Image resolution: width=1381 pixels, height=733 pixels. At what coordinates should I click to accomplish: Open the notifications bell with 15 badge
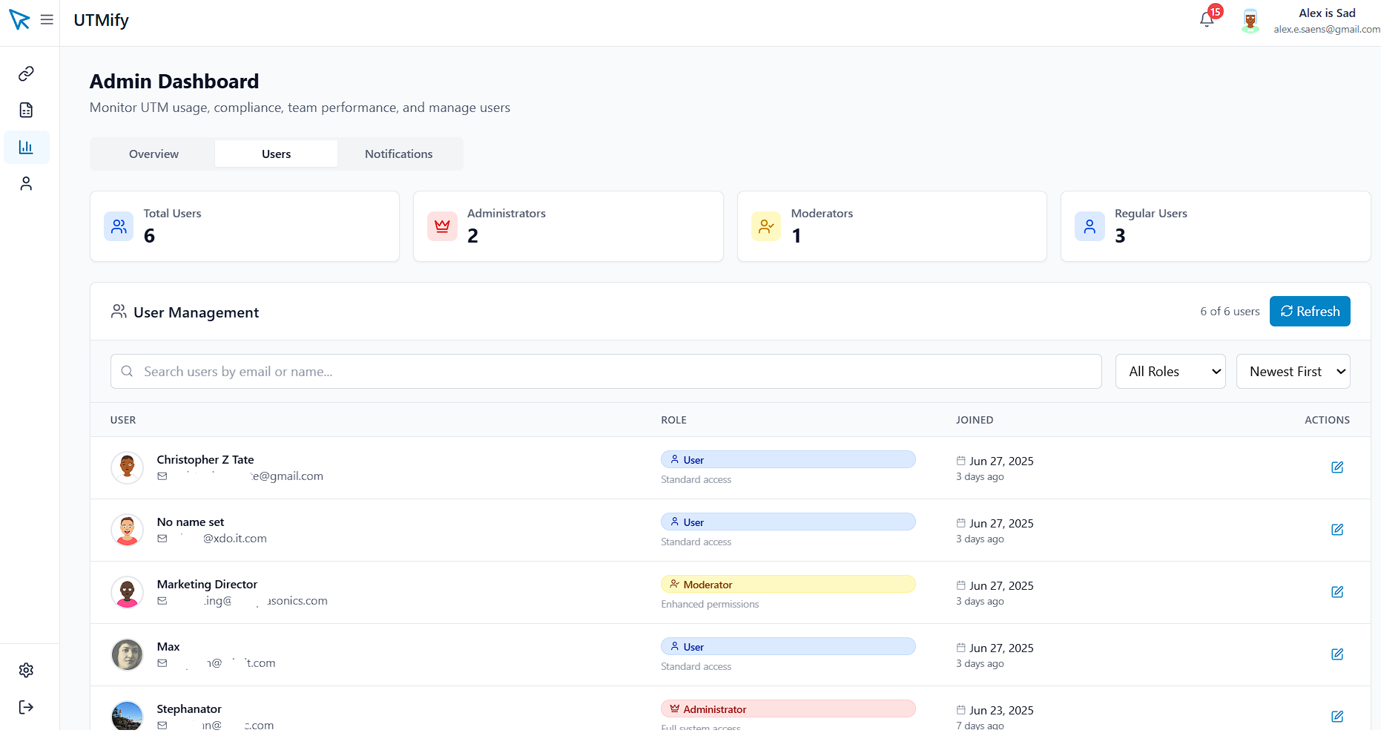click(1207, 19)
